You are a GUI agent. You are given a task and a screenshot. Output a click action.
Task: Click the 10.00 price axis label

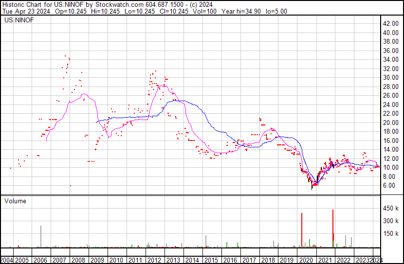390,167
